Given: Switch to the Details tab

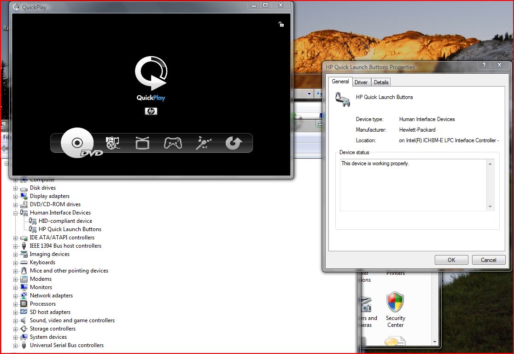Looking at the screenshot, I should pyautogui.click(x=381, y=82).
